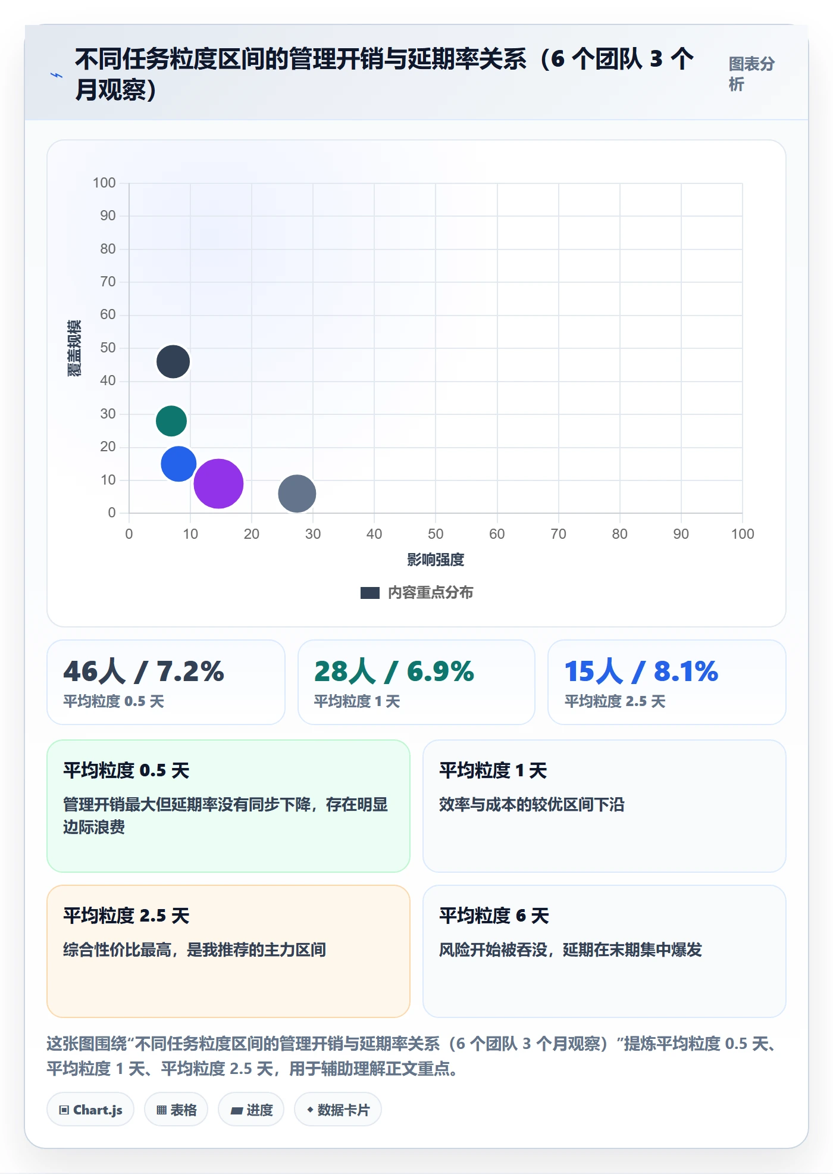Click the 100 label on the y-axis

pyautogui.click(x=104, y=183)
